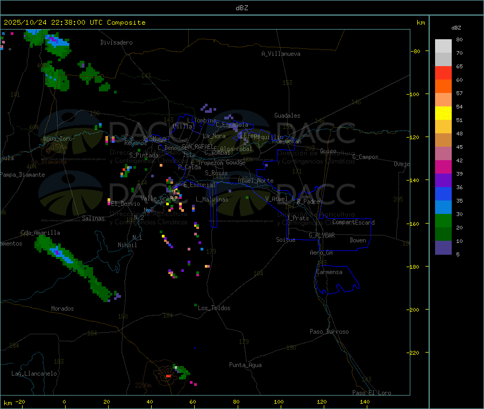
Task: Pick the slate purple 5-10 dBZ swatch
Action: point(443,248)
